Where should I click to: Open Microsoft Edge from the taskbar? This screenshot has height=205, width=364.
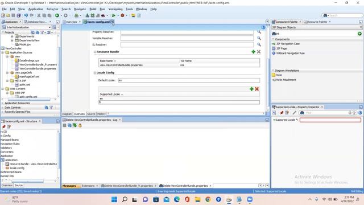177,199
